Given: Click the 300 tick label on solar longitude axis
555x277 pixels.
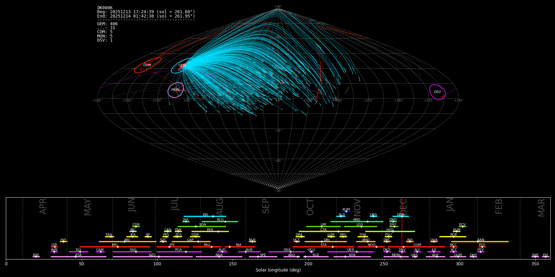Looking at the screenshot, I should pos(459,264).
